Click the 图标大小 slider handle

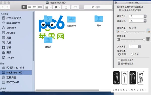[x=125, y=31]
